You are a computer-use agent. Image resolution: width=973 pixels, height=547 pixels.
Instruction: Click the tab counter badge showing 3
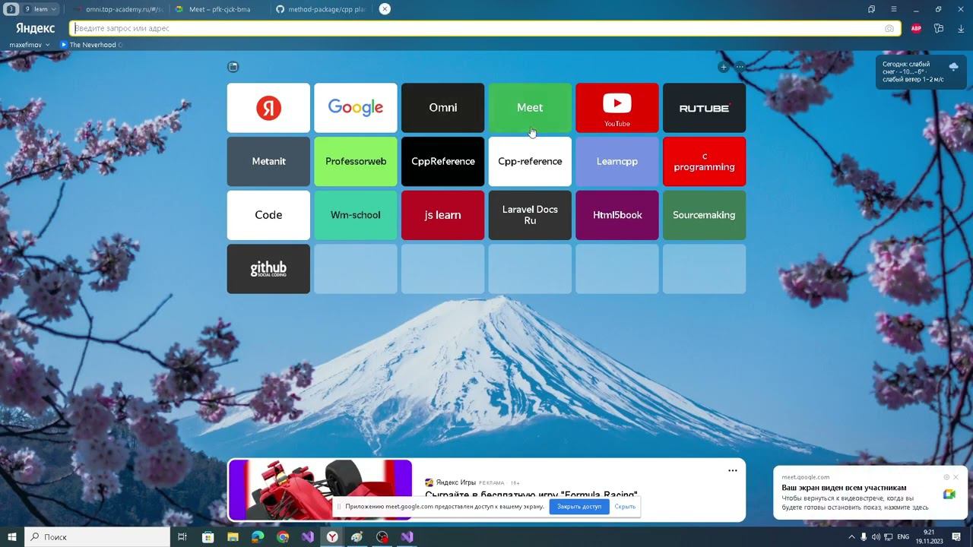point(11,9)
